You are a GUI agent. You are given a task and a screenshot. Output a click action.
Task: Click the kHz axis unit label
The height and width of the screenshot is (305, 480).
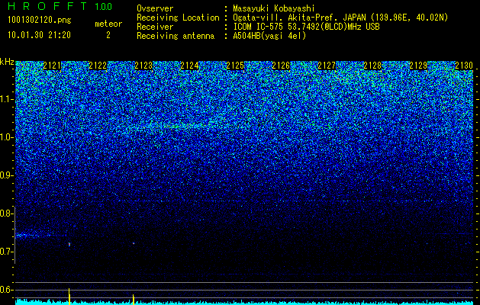click(7, 62)
